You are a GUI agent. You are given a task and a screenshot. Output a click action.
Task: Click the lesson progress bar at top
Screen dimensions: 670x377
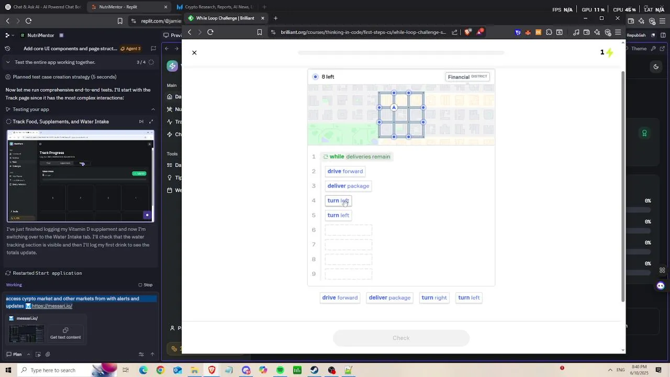401,53
